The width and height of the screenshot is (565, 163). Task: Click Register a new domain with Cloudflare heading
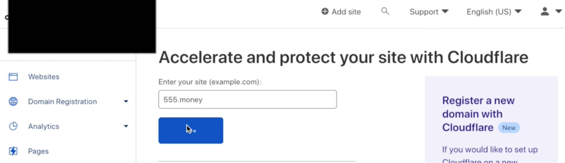[x=478, y=114]
